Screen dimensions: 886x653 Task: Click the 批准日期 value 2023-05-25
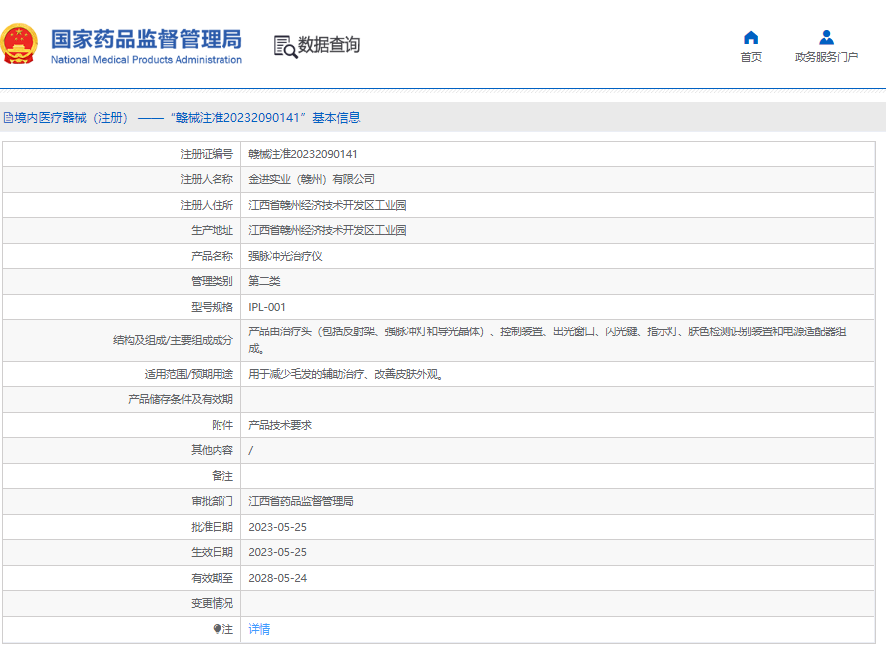pyautogui.click(x=278, y=527)
